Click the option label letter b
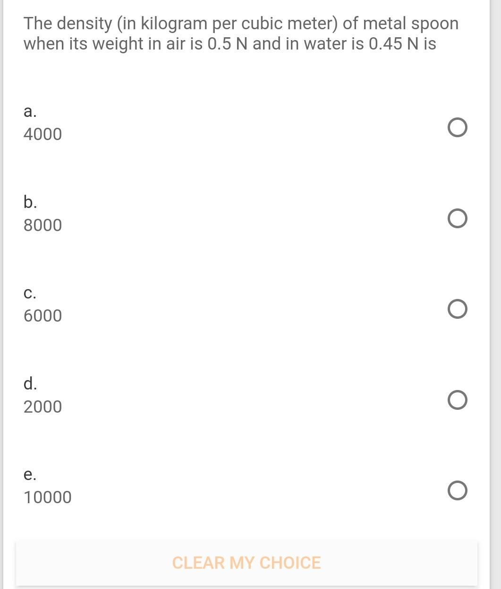This screenshot has width=501, height=589. [30, 203]
